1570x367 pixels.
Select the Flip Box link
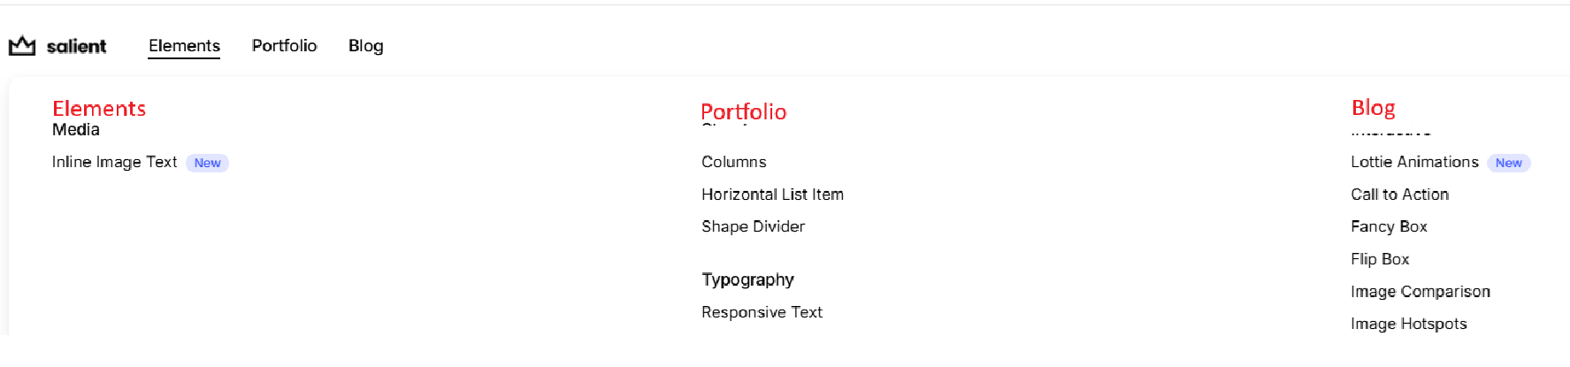pyautogui.click(x=1380, y=259)
